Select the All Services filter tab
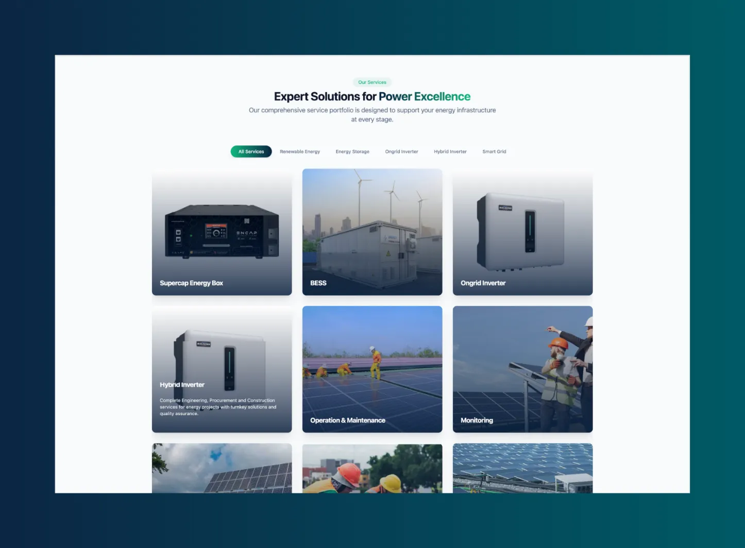This screenshot has width=745, height=548. click(x=251, y=151)
